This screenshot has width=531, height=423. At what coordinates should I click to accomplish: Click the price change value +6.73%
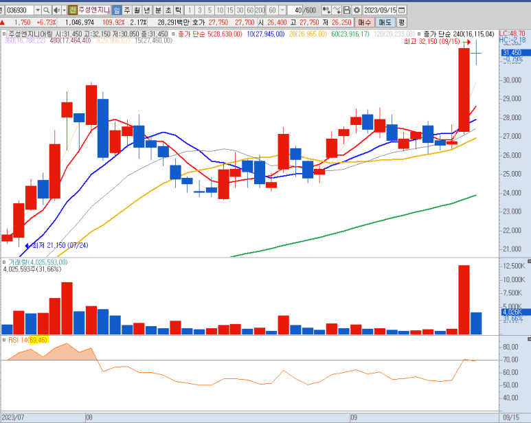(x=46, y=23)
